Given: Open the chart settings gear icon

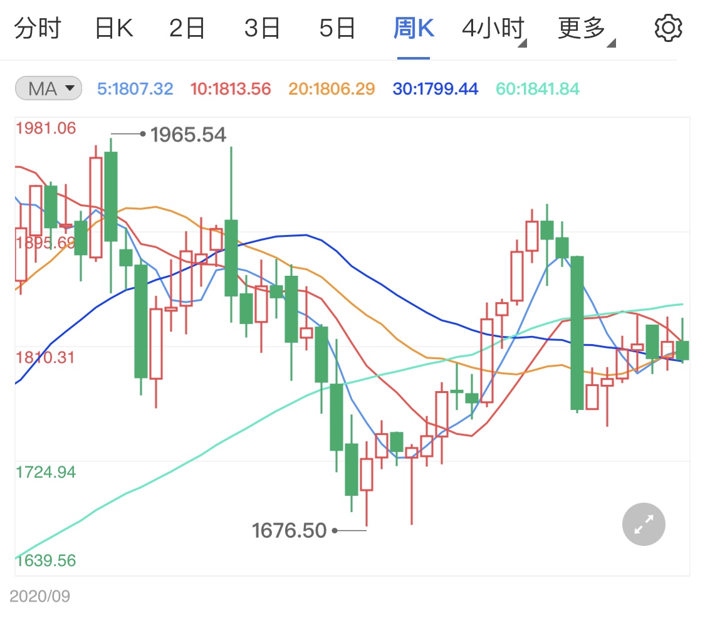Looking at the screenshot, I should point(668,28).
